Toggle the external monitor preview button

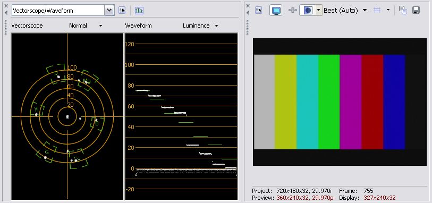[x=276, y=11]
